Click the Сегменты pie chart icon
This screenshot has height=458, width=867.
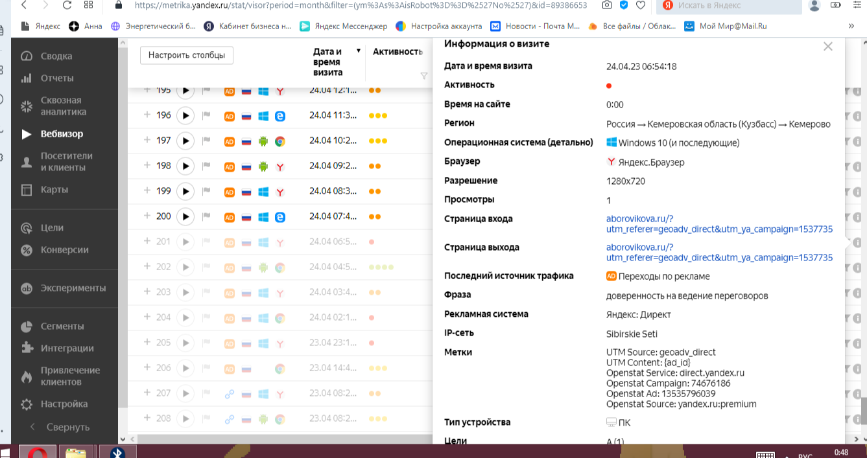point(27,326)
